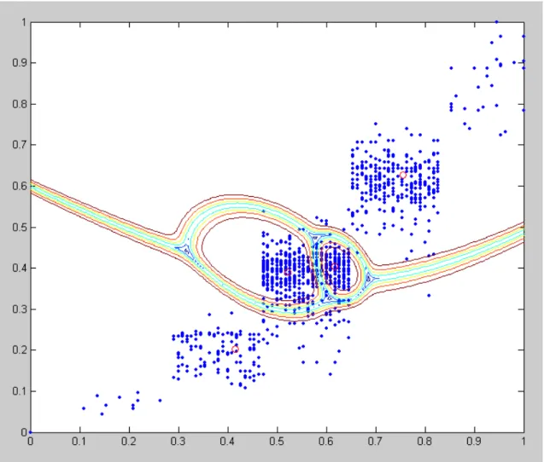This screenshot has width=544, height=462.
Task: Select the y-axis tick label 0.8
Action: coord(19,104)
